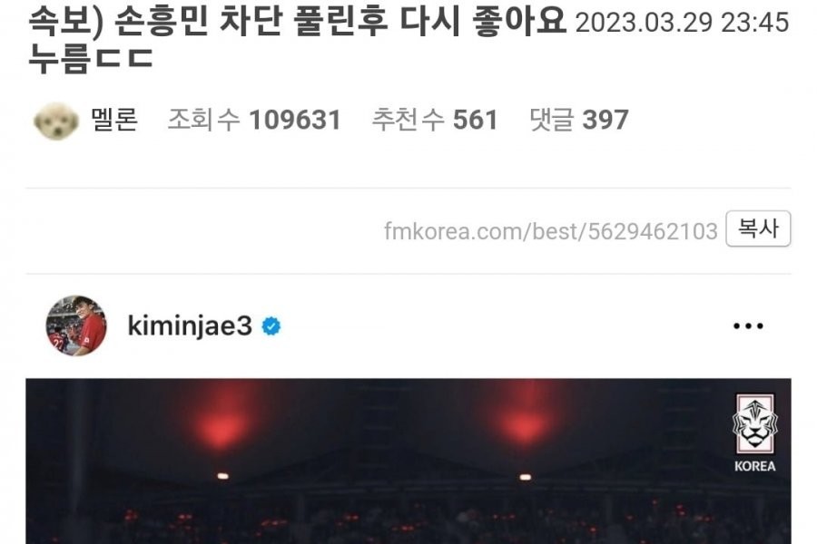Click the second title line 누름ㄷㄷ
This screenshot has height=544, width=817.
click(90, 58)
